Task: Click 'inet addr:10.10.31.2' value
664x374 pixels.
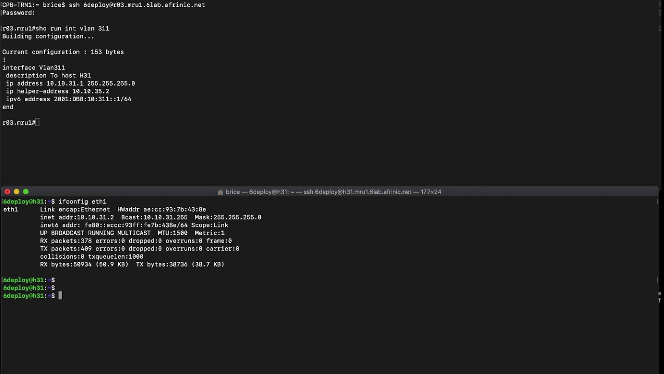Action: [x=77, y=217]
